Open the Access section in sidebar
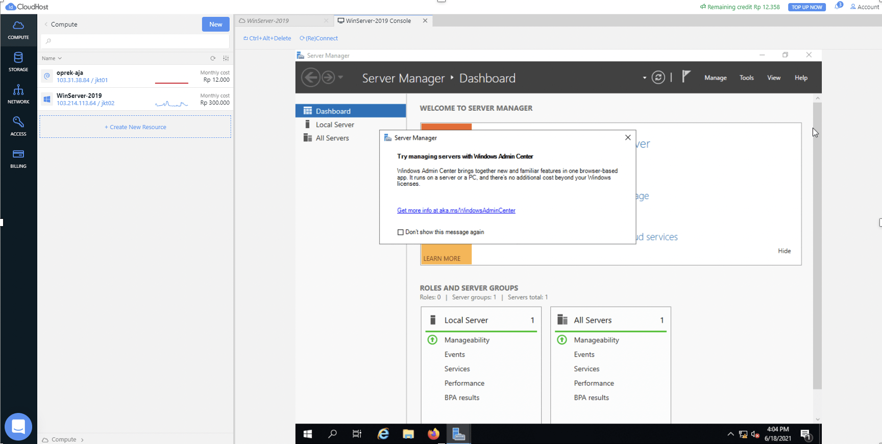882x444 pixels. pyautogui.click(x=18, y=127)
